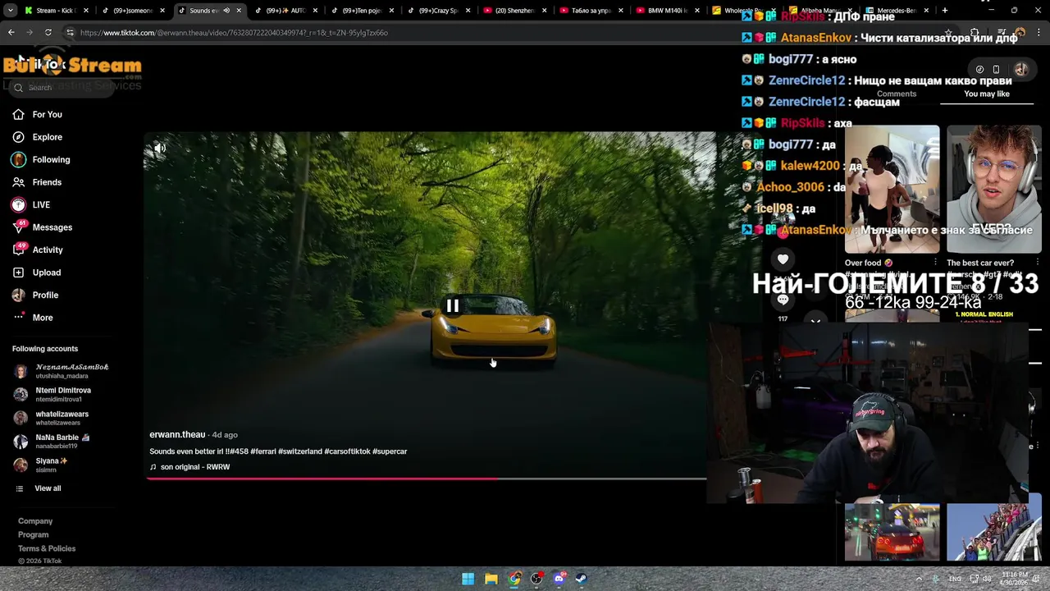
Task: Open the Windows Start menu
Action: 468,579
